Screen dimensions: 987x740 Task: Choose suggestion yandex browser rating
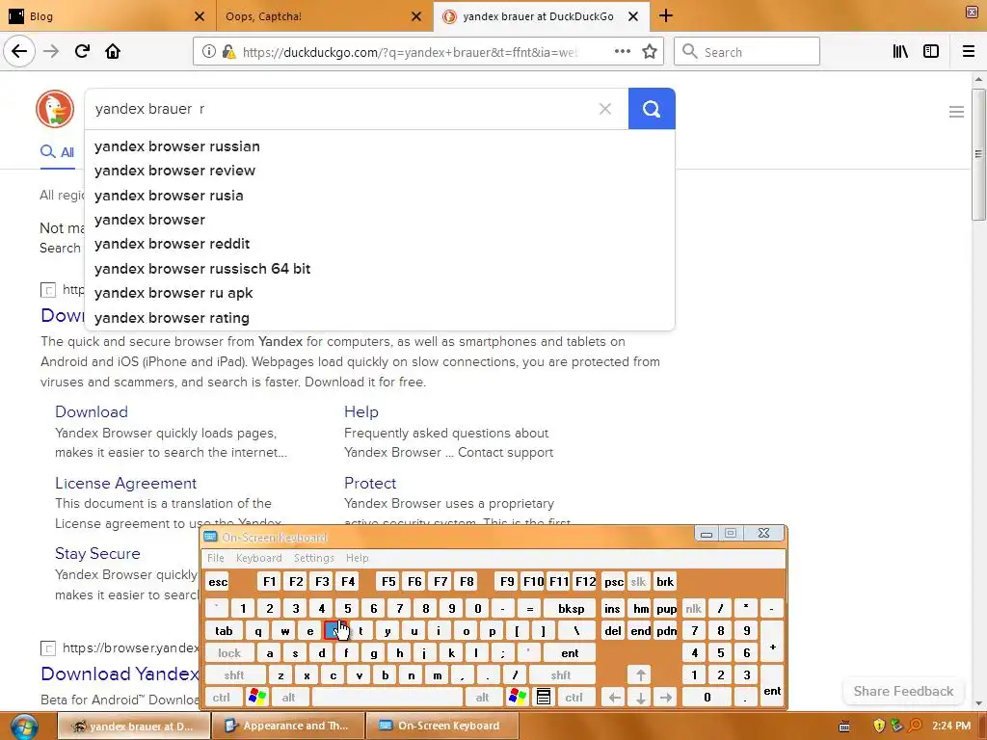pyautogui.click(x=380, y=318)
